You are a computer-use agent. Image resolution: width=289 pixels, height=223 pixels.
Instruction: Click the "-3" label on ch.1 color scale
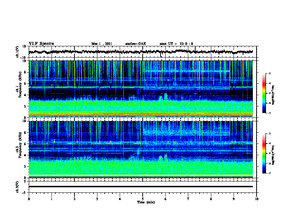269,73
